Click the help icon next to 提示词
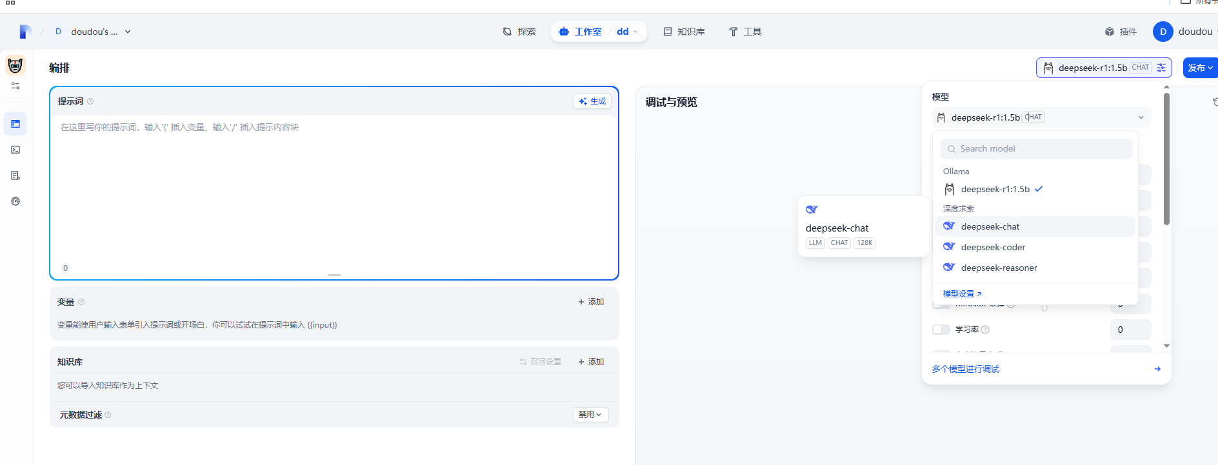 [90, 101]
